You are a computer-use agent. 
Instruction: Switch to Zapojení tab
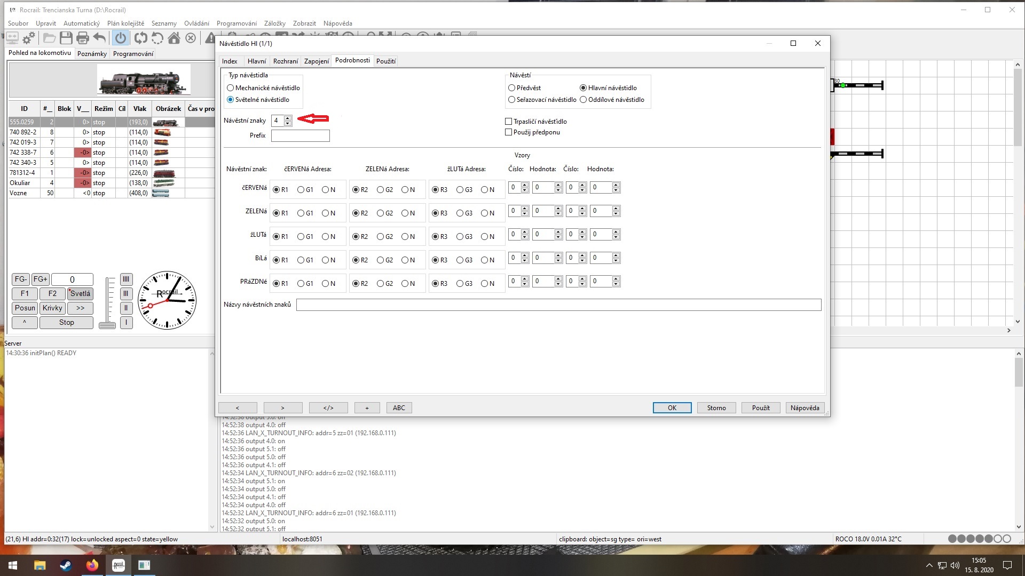coord(316,61)
